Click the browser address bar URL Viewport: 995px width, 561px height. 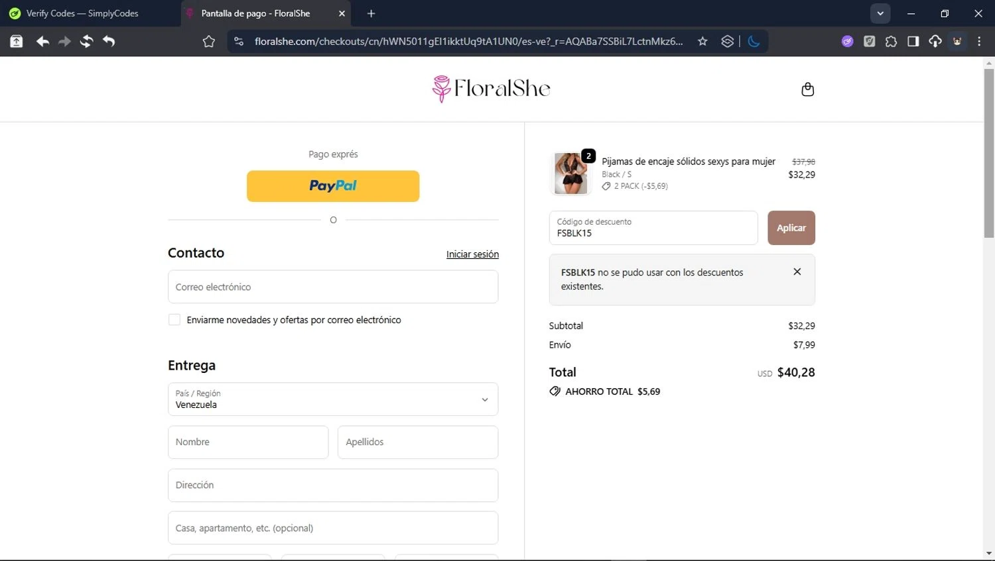tap(468, 42)
